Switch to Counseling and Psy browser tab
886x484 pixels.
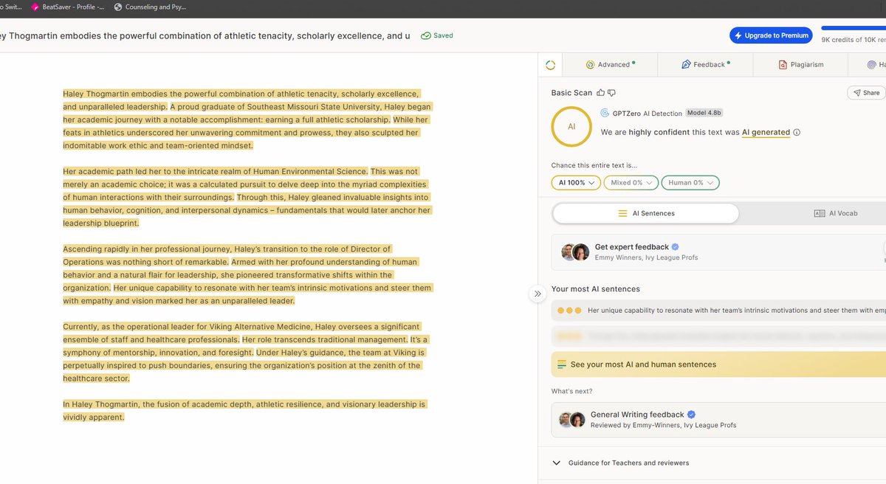[151, 7]
